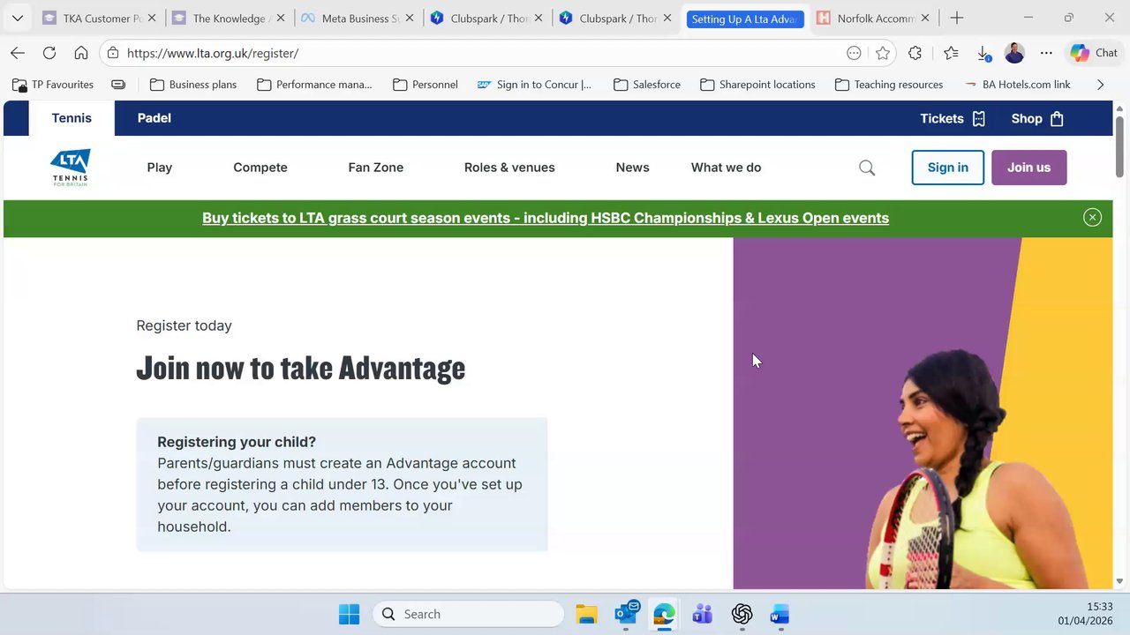Image resolution: width=1130 pixels, height=635 pixels.
Task: Reload the current page
Action: [x=49, y=53]
